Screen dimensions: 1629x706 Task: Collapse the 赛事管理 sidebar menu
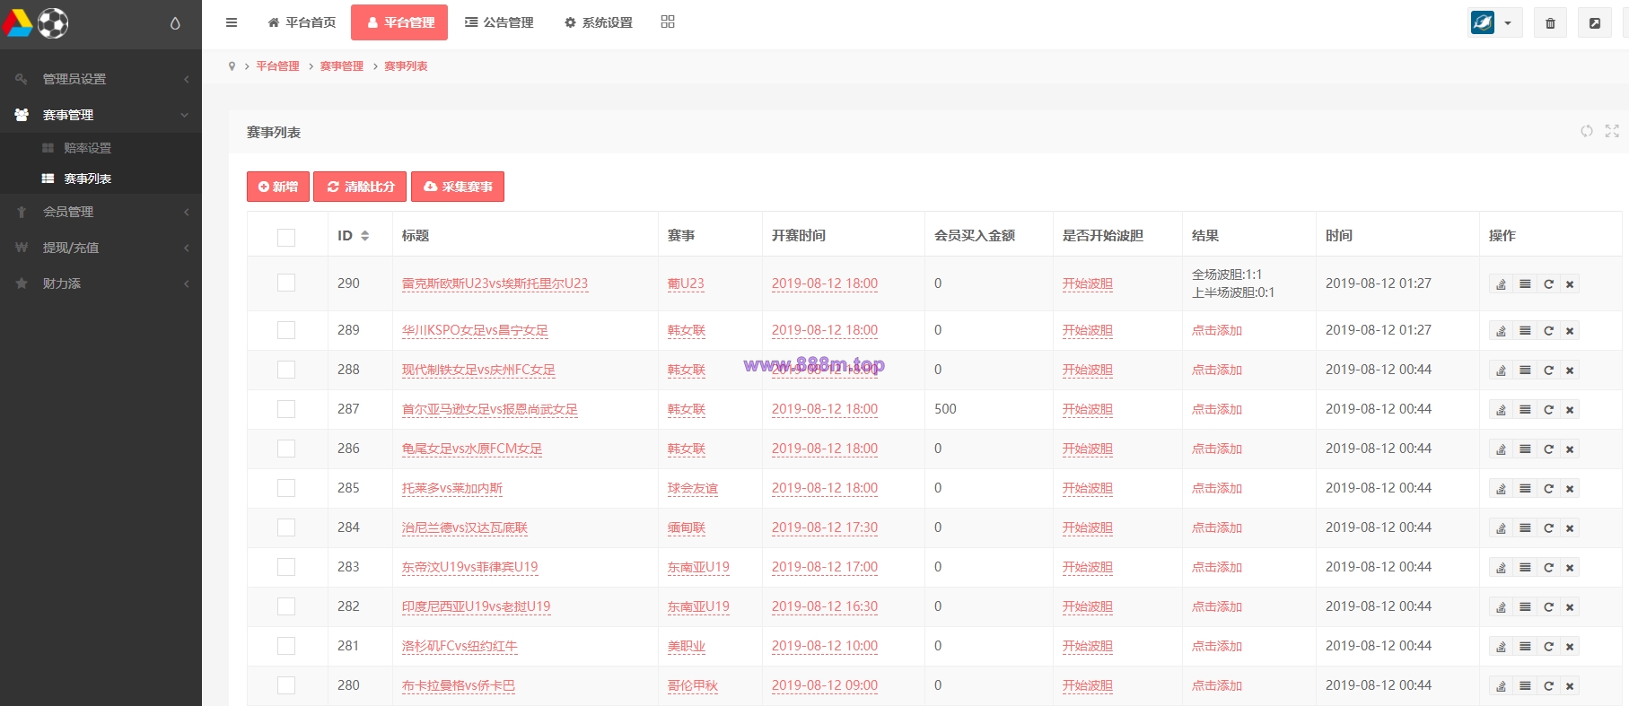point(101,115)
